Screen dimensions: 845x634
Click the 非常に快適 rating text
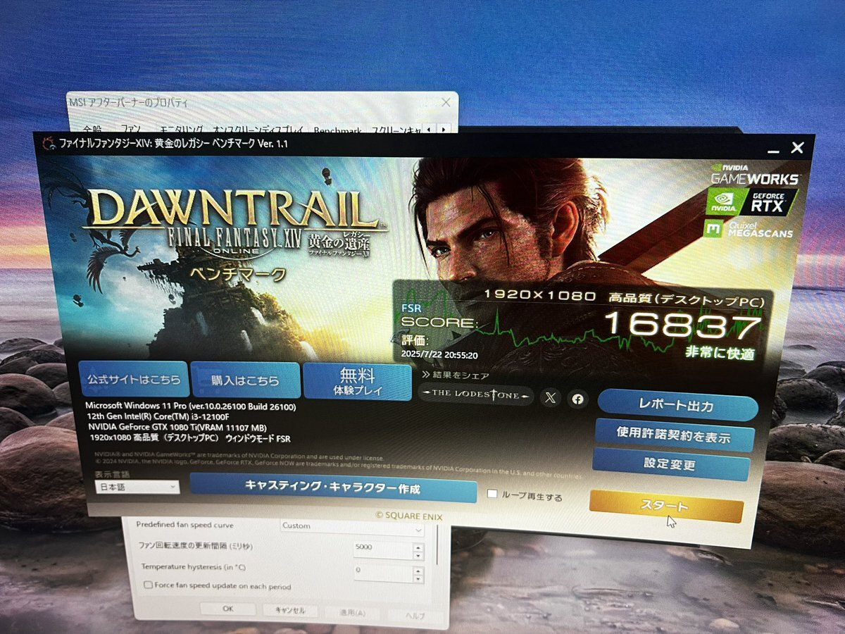point(720,353)
